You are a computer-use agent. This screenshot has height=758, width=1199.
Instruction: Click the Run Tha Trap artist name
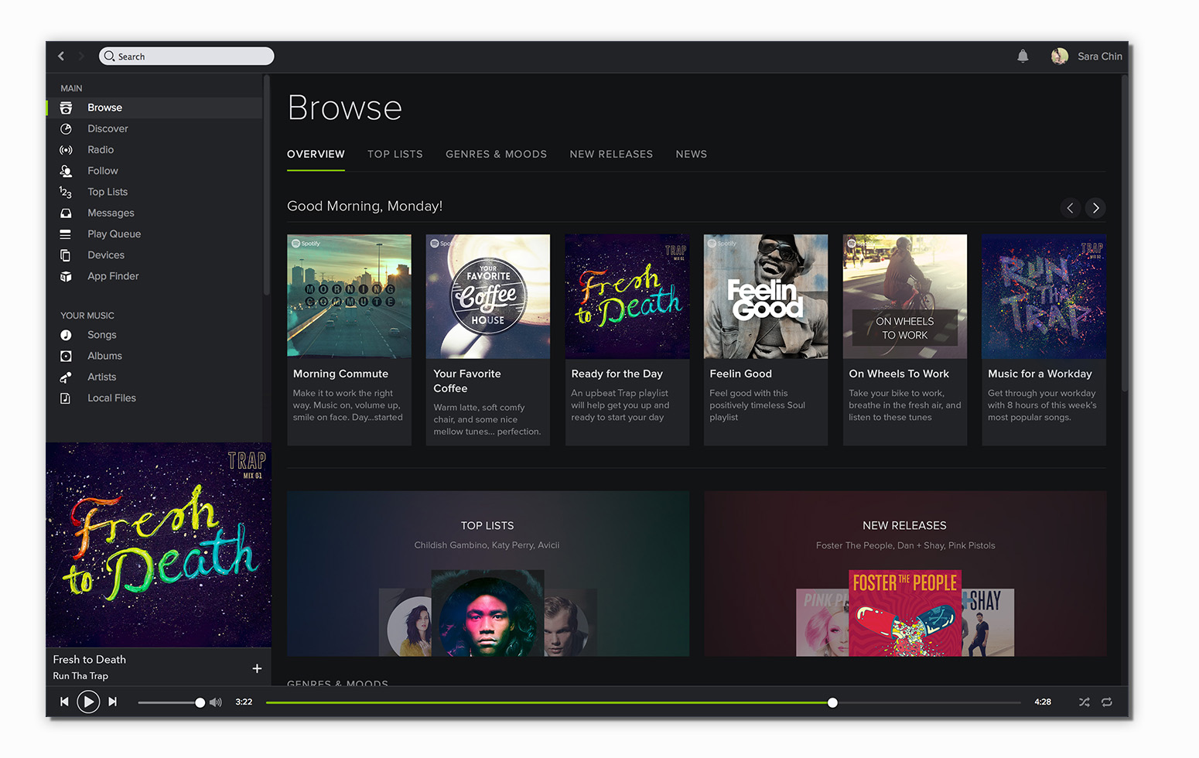pyautogui.click(x=80, y=676)
